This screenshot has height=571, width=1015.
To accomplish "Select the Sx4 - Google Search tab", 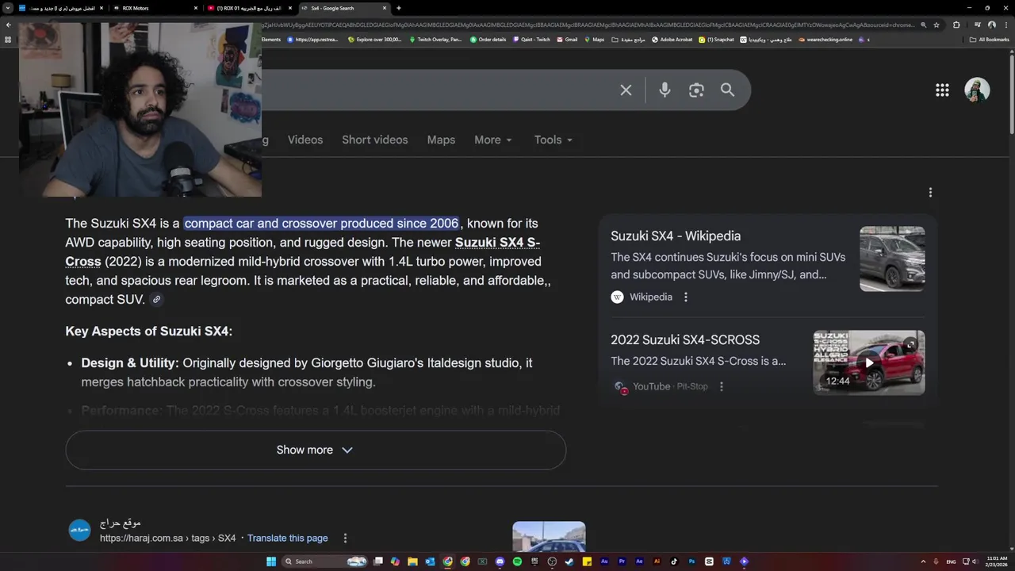I will click(343, 8).
